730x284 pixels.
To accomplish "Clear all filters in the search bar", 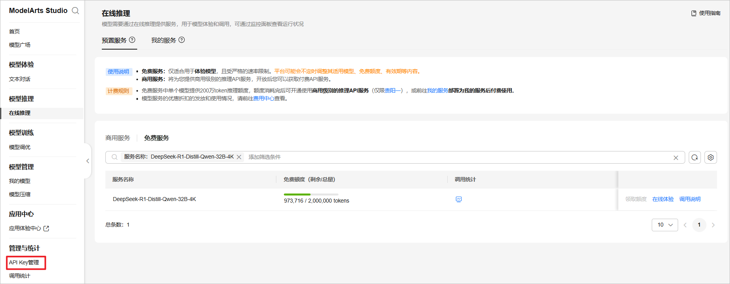I will click(x=676, y=157).
